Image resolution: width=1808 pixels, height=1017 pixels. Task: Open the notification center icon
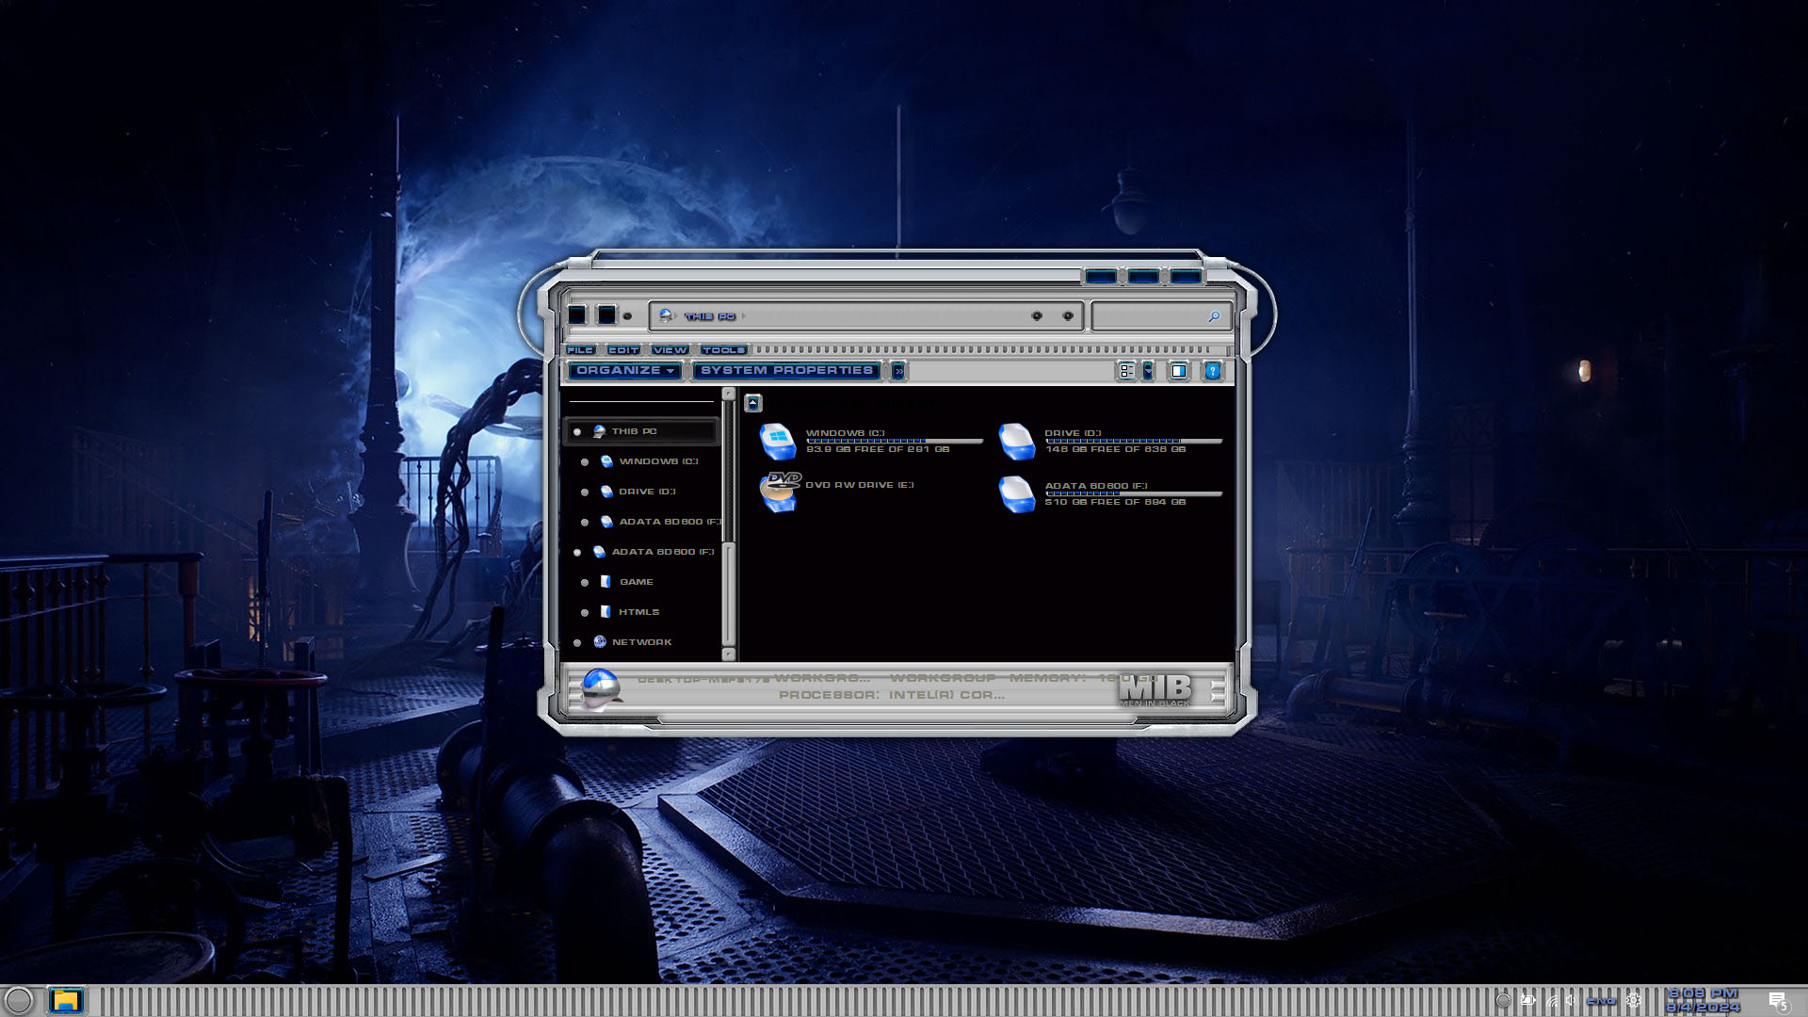coord(1777,1001)
